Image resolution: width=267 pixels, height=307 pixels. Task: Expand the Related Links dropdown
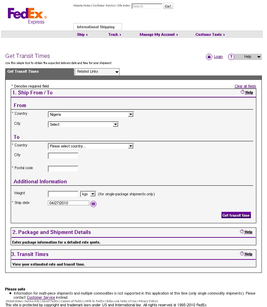coord(97,72)
